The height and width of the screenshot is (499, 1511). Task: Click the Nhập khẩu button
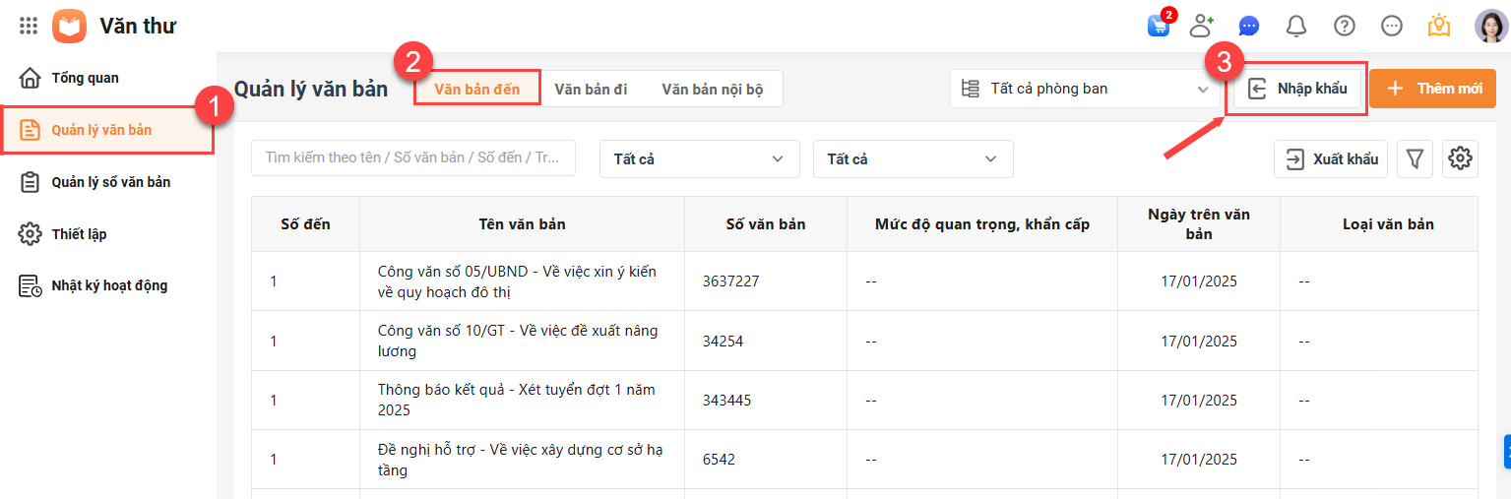[1297, 89]
